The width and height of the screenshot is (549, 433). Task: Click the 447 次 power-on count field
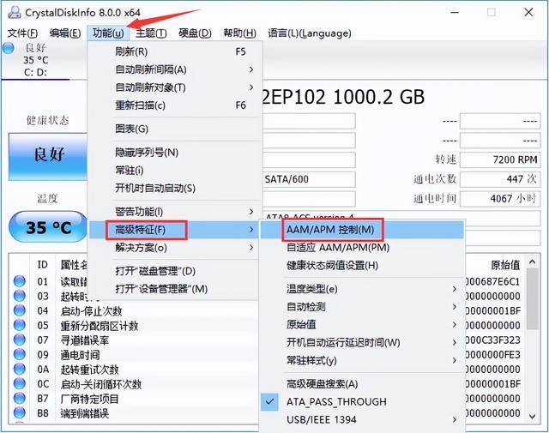499,179
